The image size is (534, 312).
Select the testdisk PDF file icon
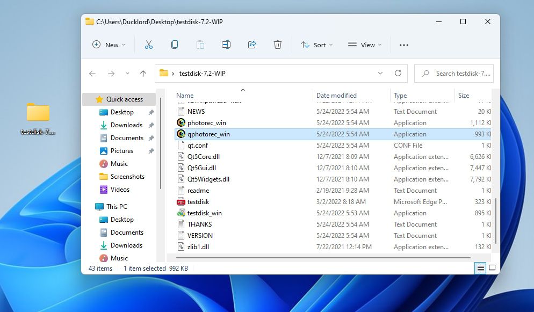tap(181, 201)
